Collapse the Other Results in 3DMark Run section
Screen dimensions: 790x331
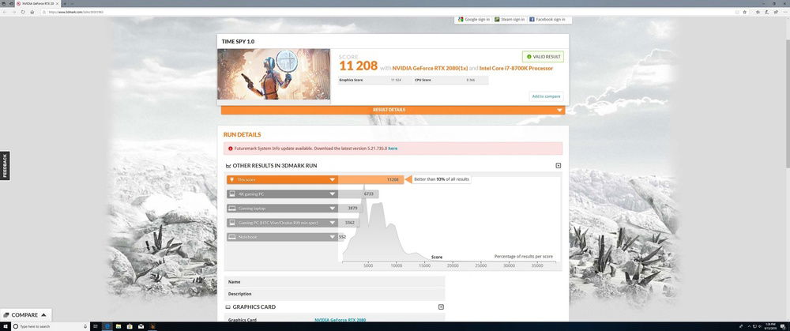(x=558, y=166)
